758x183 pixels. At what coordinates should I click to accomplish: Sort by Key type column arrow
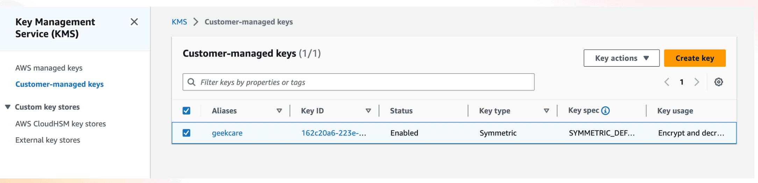[x=546, y=111]
